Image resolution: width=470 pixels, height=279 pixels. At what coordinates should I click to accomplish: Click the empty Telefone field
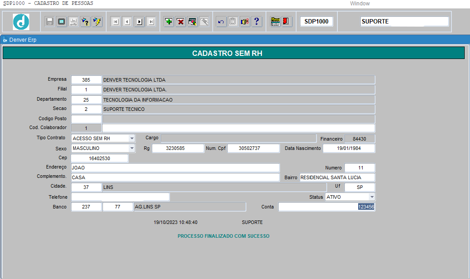[120, 197]
